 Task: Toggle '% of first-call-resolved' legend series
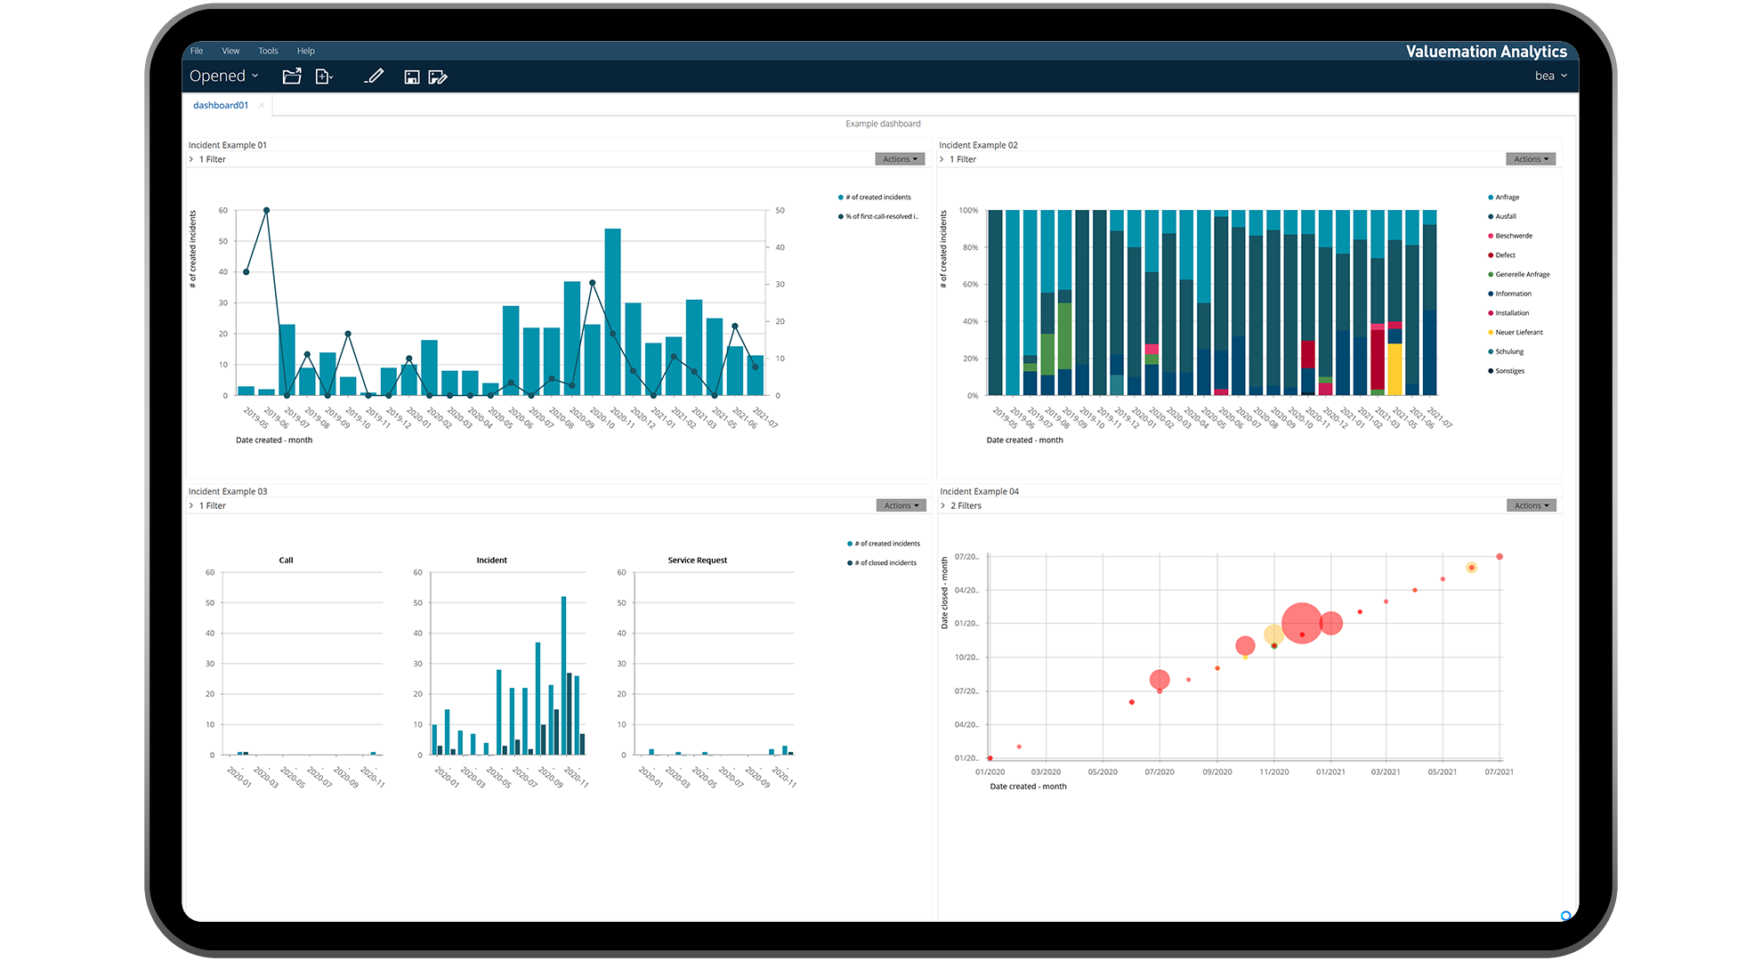pos(878,216)
